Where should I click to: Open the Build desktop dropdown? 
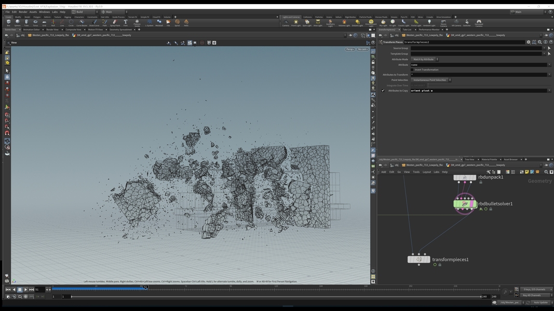click(84, 11)
